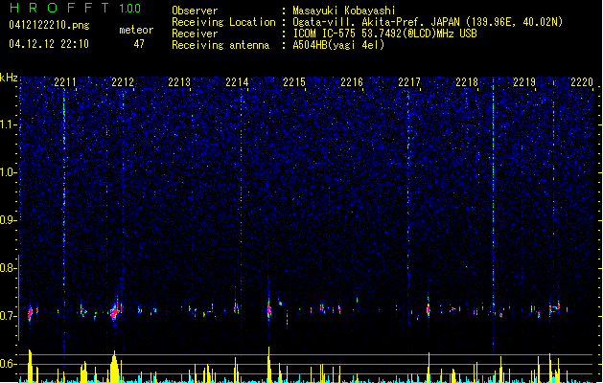Click the 0.9 kHz axis label
The image size is (603, 383).
(x=8, y=220)
